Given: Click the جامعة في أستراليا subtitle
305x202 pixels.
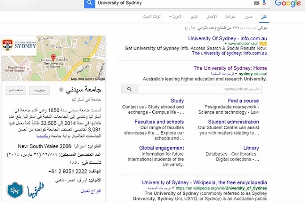Looking at the screenshot, I should tap(86, 100).
